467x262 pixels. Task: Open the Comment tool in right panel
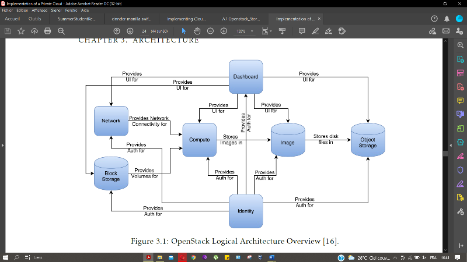point(460,100)
